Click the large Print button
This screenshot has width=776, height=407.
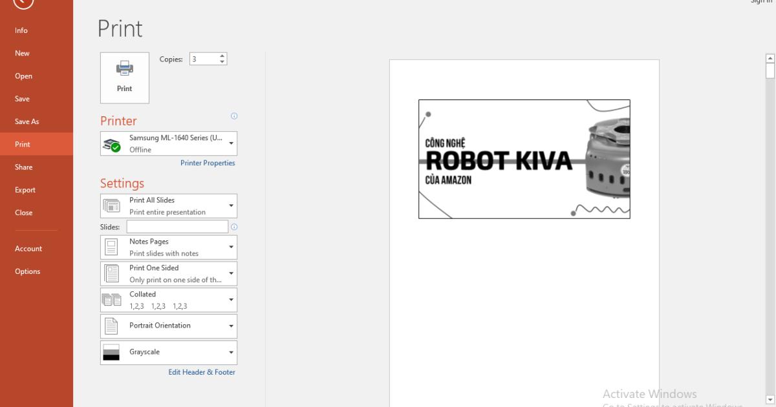click(x=125, y=78)
